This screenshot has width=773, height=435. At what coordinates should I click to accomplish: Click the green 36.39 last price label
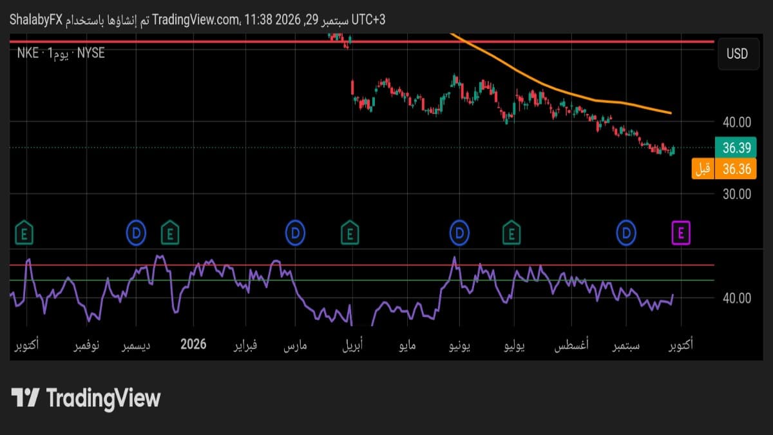point(736,148)
